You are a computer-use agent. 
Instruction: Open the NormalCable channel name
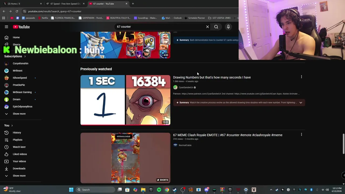coord(185,145)
